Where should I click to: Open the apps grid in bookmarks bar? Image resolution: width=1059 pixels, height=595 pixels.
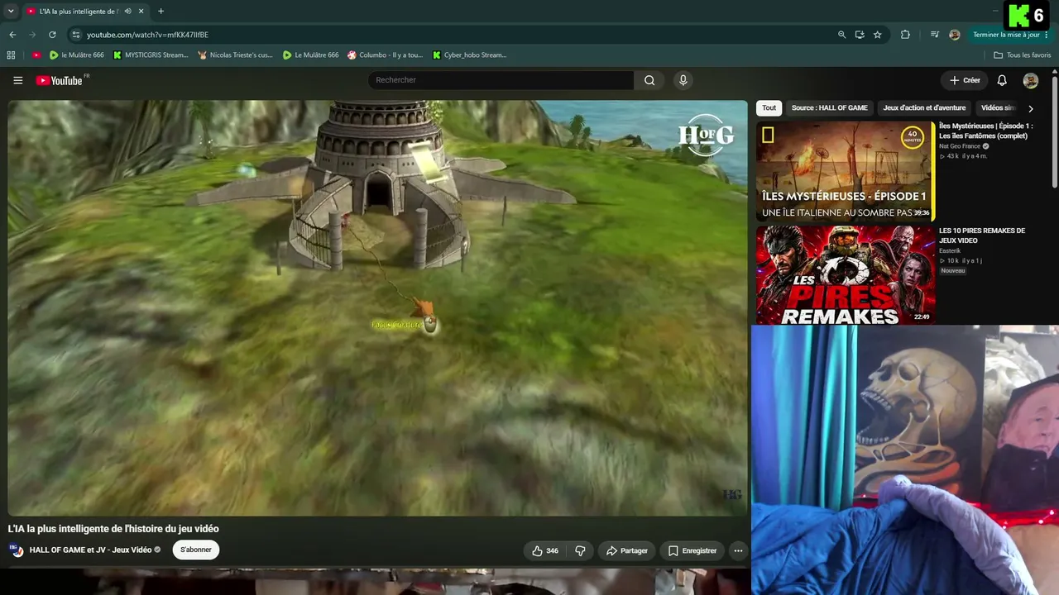tap(11, 55)
